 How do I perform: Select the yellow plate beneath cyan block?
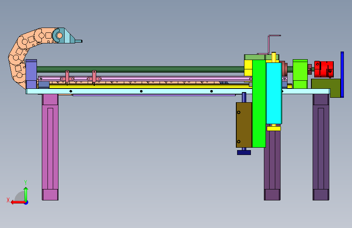click(274, 129)
